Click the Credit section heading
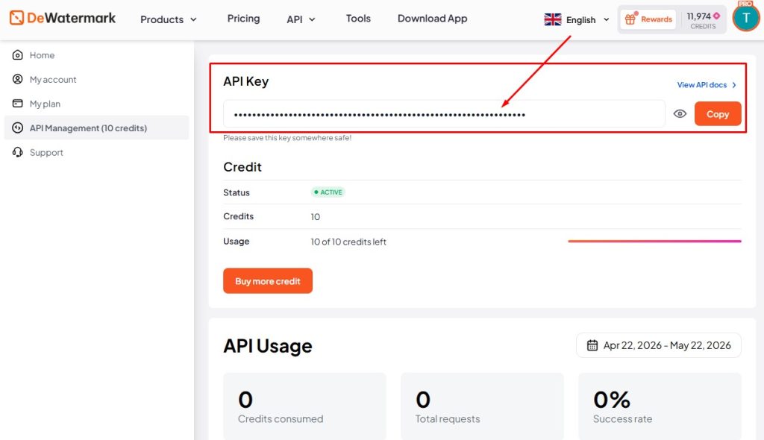Image resolution: width=764 pixels, height=440 pixels. click(x=242, y=166)
